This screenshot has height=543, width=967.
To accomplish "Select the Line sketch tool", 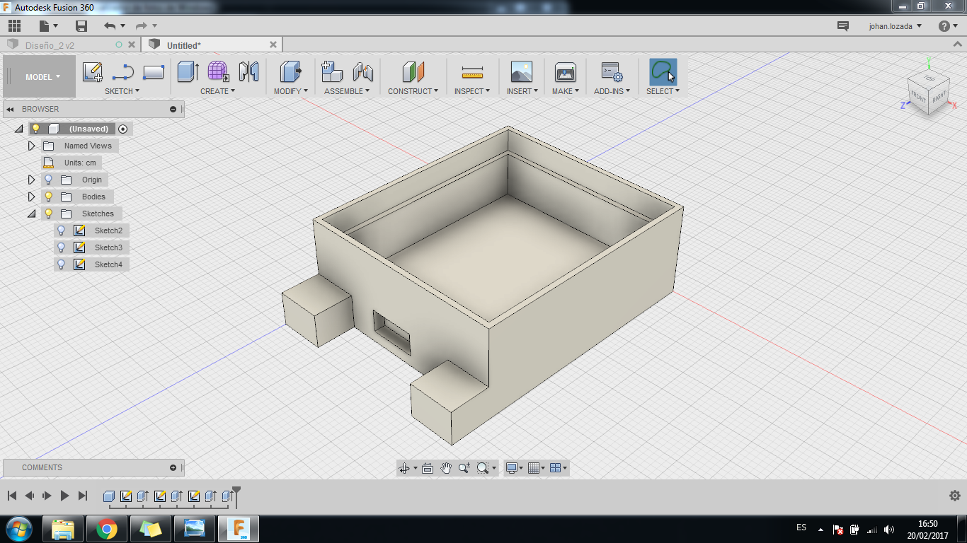I will (x=123, y=72).
